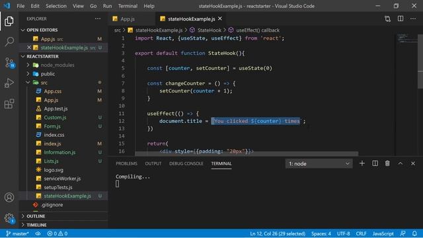Open the terminal selector dropdown '1: node'
The width and height of the screenshot is (423, 238).
coord(319,163)
